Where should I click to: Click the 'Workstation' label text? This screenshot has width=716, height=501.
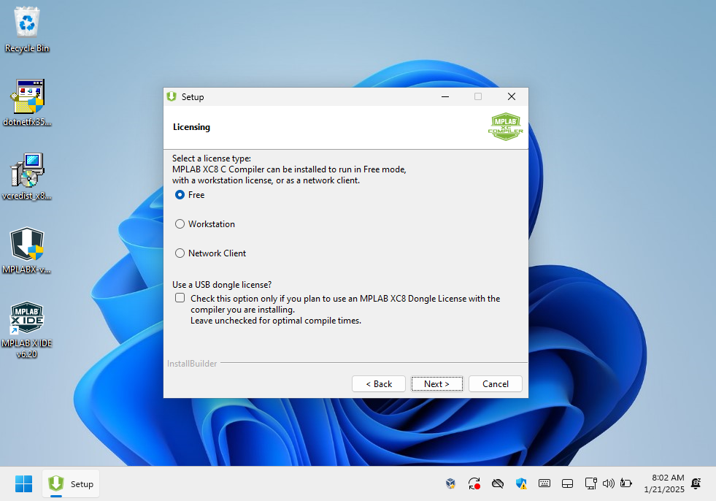pyautogui.click(x=212, y=224)
